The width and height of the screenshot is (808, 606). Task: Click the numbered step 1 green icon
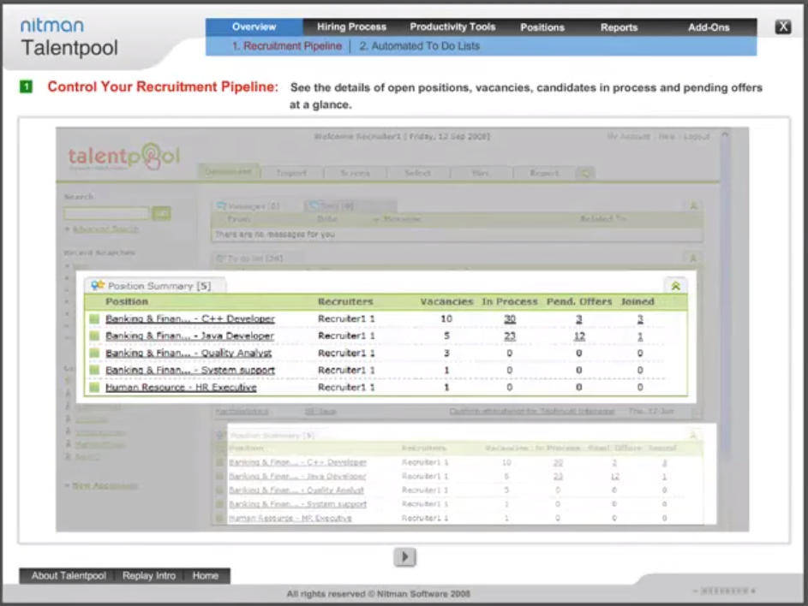tap(26, 86)
